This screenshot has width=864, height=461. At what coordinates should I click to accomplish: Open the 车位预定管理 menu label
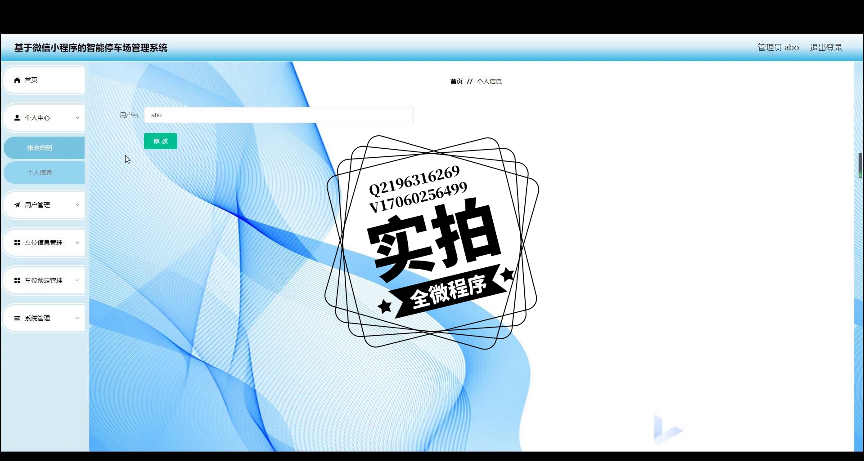44,280
